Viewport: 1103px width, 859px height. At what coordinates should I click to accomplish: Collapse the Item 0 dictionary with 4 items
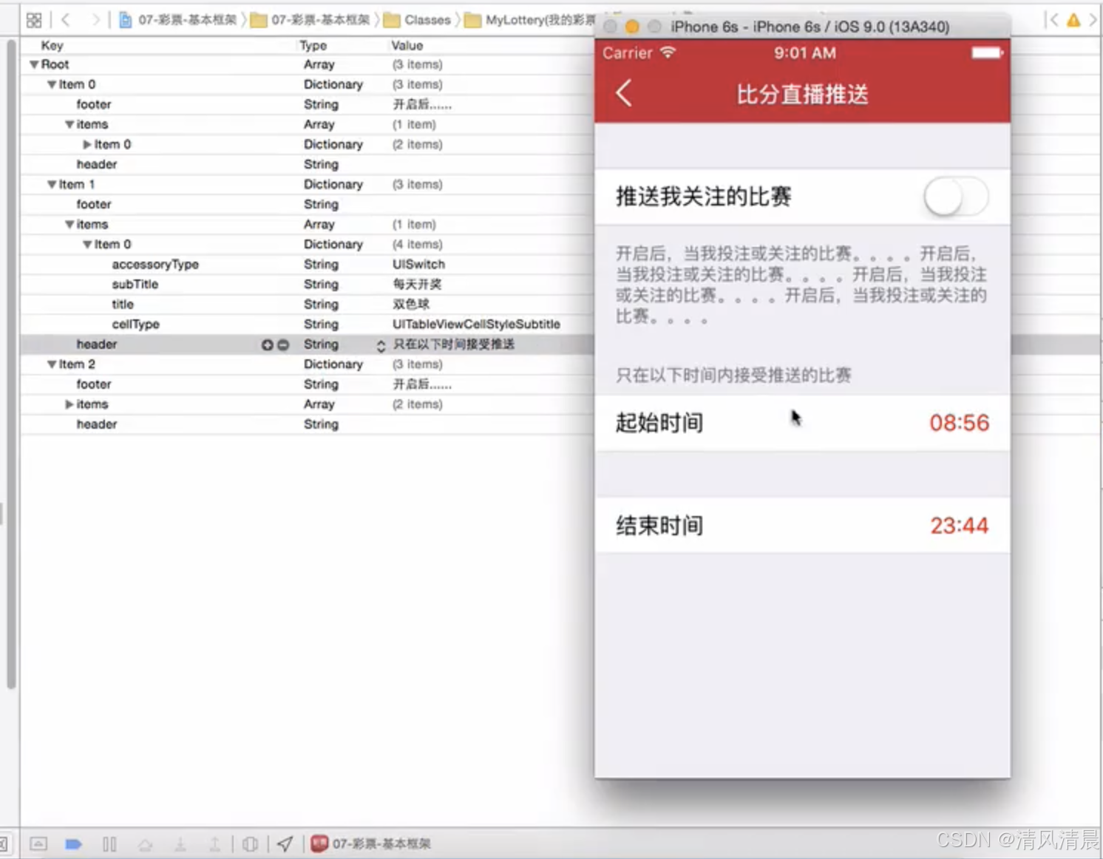coord(87,244)
